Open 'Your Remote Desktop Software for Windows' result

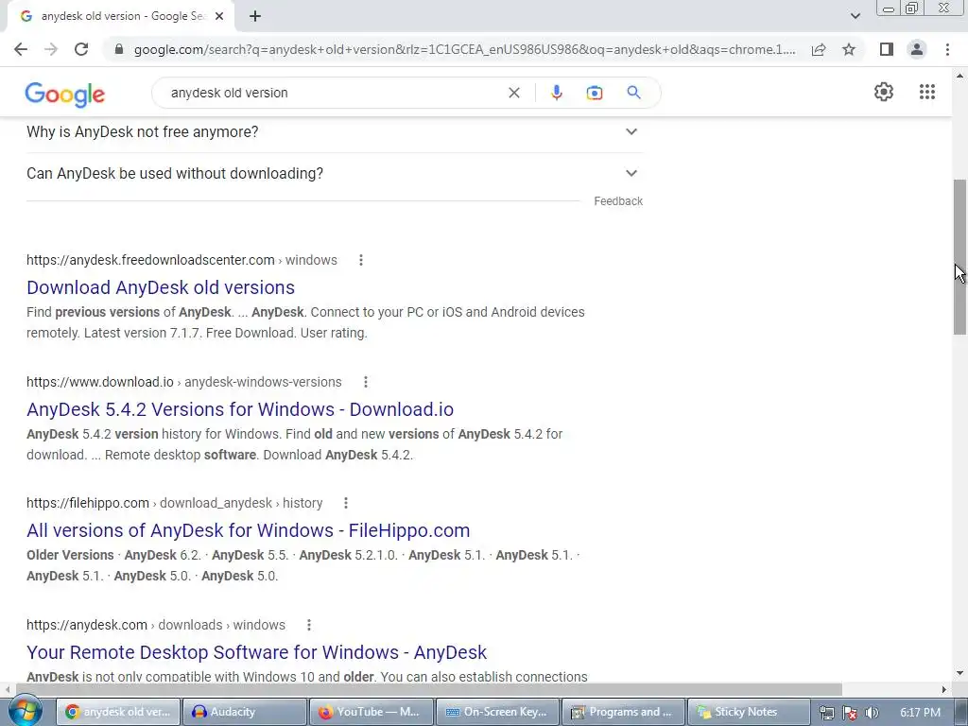[257, 652]
